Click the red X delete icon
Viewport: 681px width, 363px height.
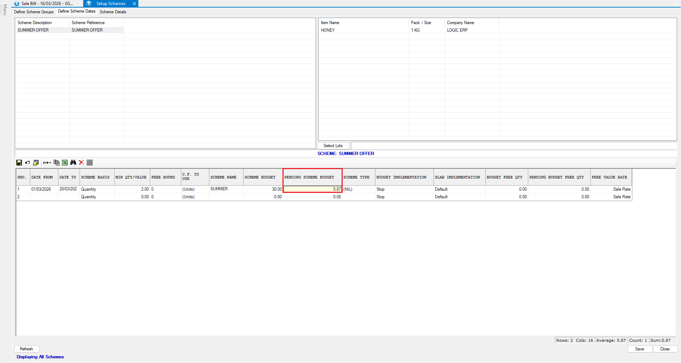81,163
